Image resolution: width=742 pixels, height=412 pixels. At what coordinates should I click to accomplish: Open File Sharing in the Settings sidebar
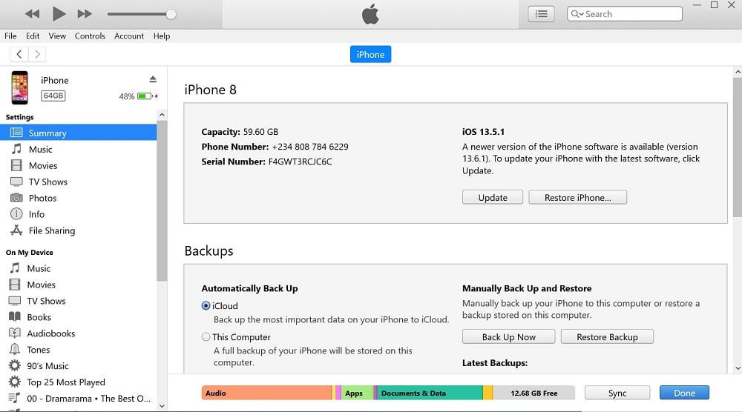point(52,230)
